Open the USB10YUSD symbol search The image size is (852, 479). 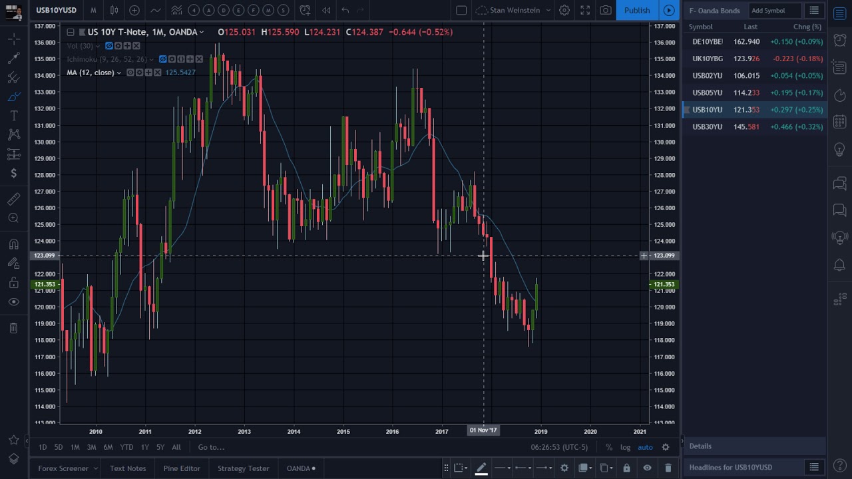[x=56, y=10]
